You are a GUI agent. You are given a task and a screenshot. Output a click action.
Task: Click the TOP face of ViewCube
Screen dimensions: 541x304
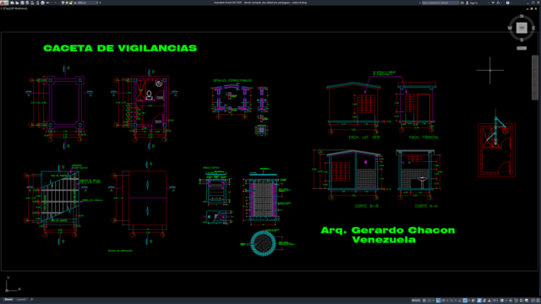click(x=522, y=28)
